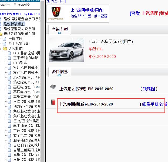
Task: Click the red repair manual book icon
Action: [x=53, y=102]
